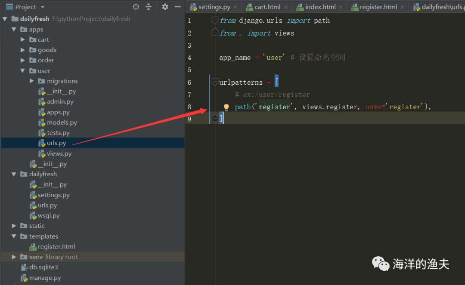465x285 pixels.
Task: Select wsgi.py in the project tree
Action: [49, 215]
